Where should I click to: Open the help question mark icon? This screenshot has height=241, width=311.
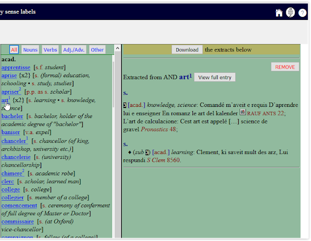pyautogui.click(x=302, y=13)
